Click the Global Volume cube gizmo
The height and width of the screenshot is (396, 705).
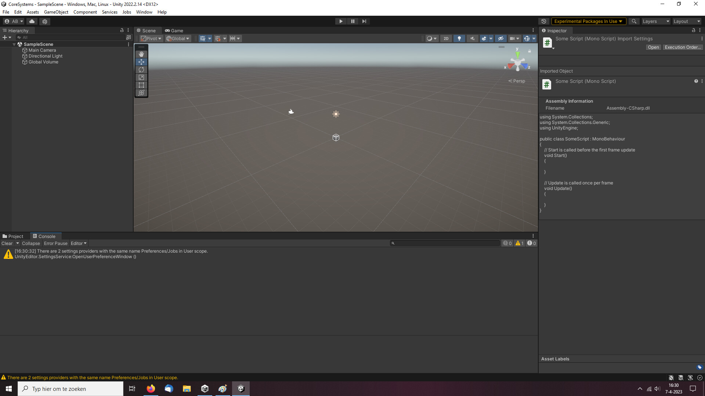(336, 137)
